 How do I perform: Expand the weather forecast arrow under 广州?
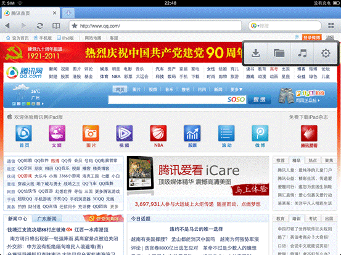pos(43,104)
